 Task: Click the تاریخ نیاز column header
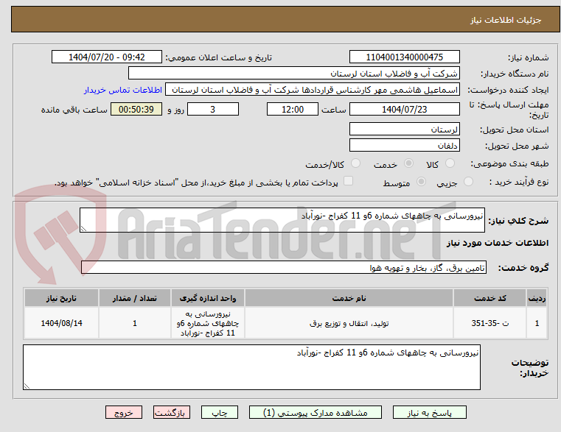click(61, 298)
